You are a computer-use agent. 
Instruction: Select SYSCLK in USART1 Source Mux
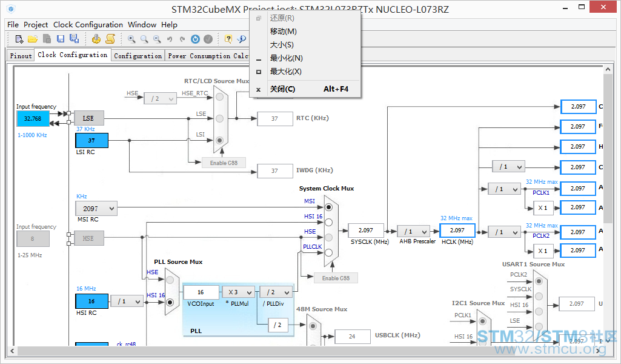click(x=539, y=296)
